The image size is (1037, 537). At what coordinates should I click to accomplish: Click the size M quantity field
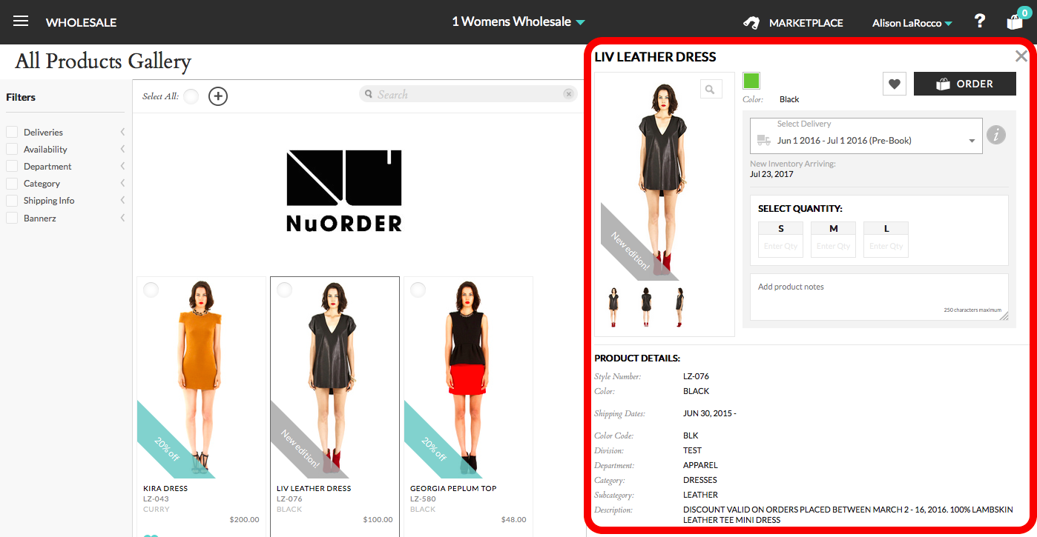(833, 246)
